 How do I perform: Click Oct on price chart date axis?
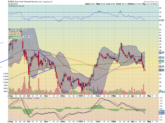[x=29, y=96]
